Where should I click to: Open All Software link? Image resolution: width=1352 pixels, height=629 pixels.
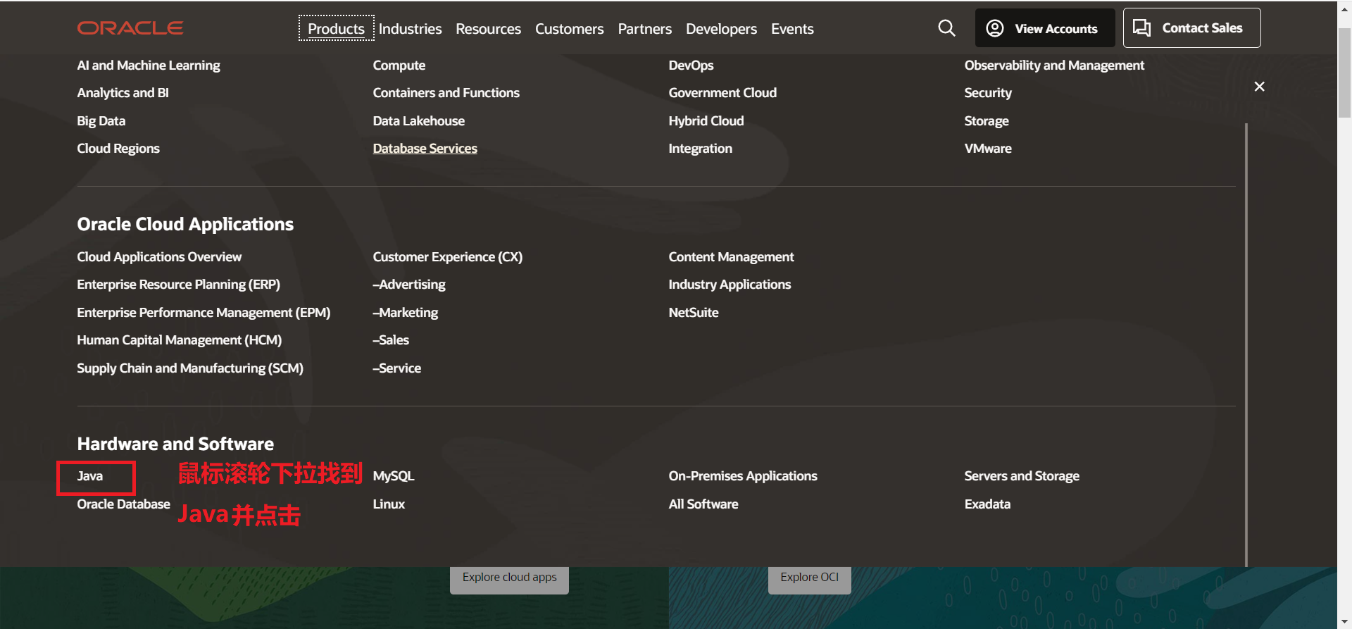click(703, 504)
